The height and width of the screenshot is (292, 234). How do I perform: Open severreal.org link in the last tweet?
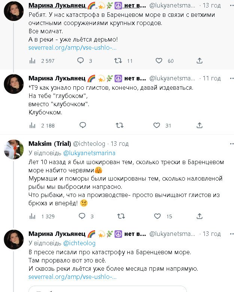[x=72, y=277]
